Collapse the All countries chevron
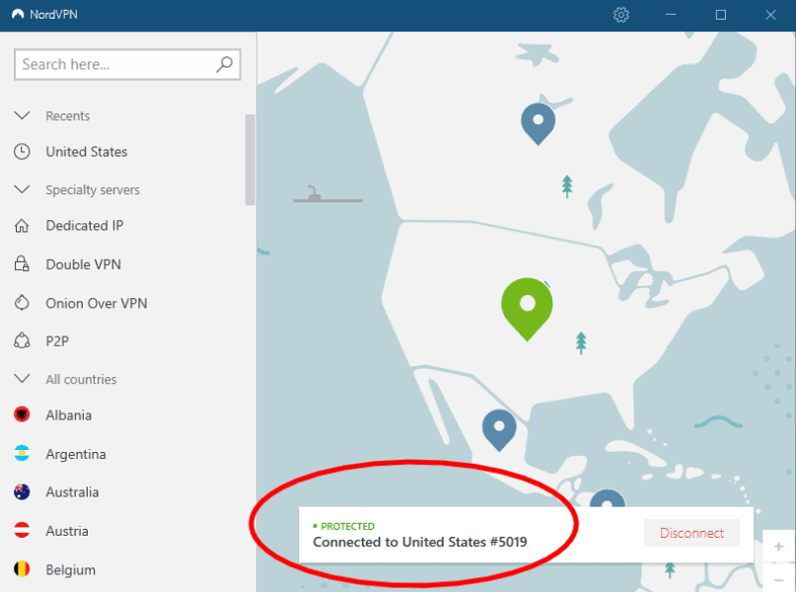This screenshot has width=796, height=592. pyautogui.click(x=22, y=379)
